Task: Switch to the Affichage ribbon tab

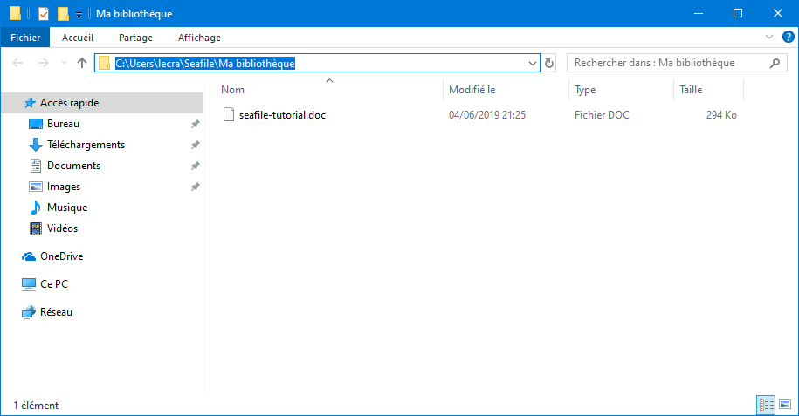Action: pyautogui.click(x=199, y=38)
